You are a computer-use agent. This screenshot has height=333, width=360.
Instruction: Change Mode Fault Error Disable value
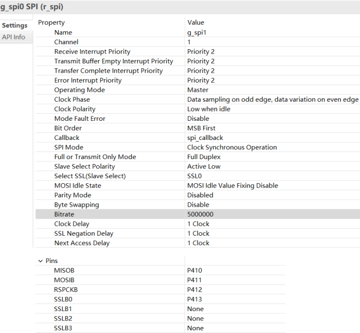(198, 119)
